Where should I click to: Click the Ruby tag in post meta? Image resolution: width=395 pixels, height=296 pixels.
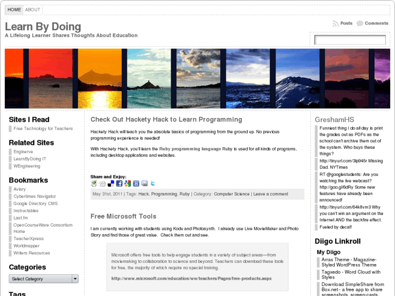184,194
